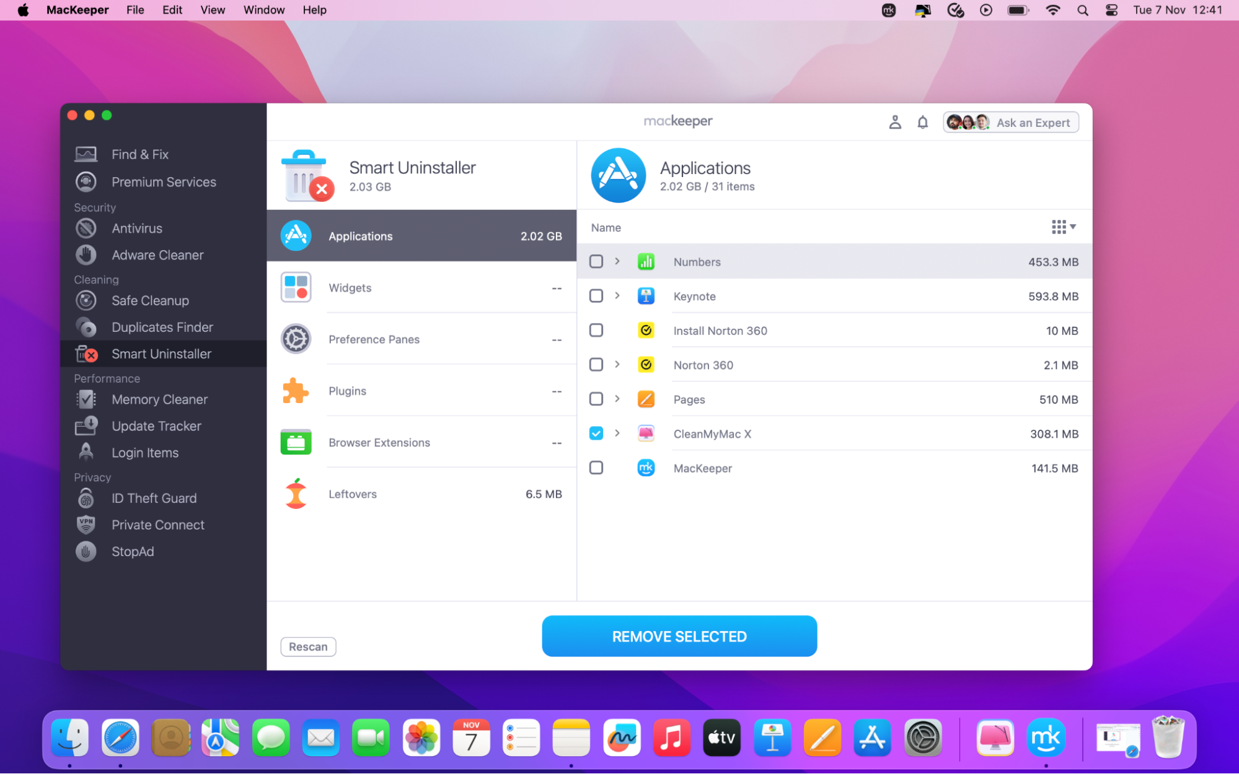Expand the Pages row disclosure arrow
This screenshot has height=774, width=1239.
617,399
